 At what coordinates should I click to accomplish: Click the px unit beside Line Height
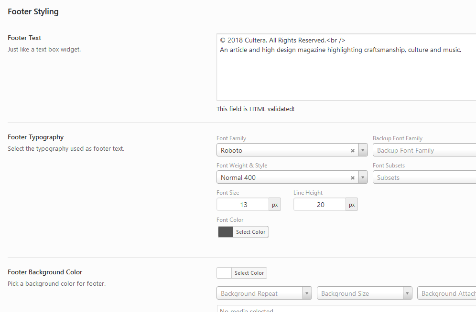click(352, 205)
